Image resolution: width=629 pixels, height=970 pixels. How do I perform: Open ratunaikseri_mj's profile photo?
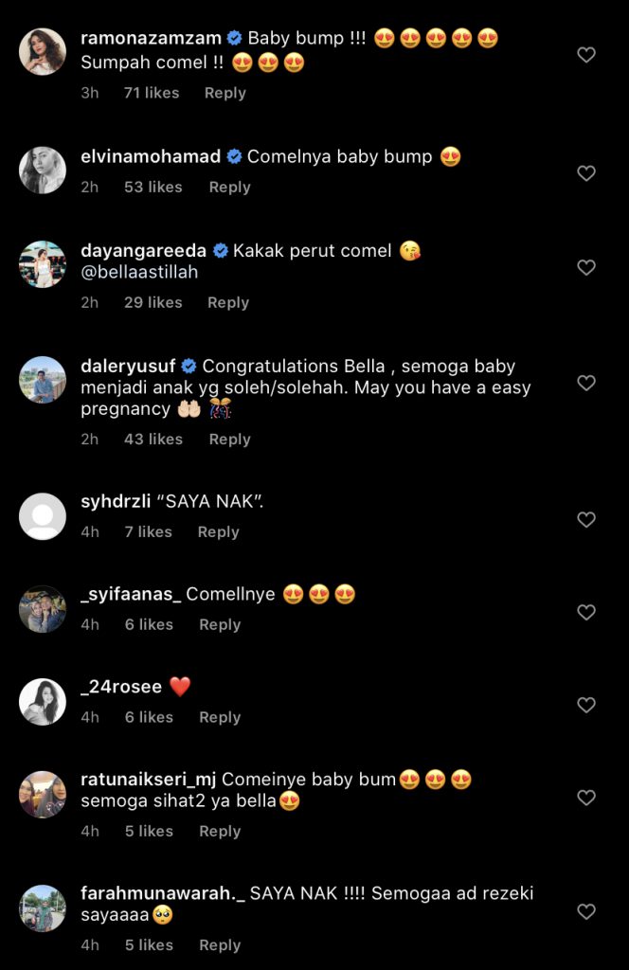(43, 796)
